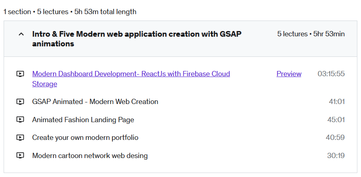Click Create your own modern portfolio title
The height and width of the screenshot is (177, 361).
pyautogui.click(x=85, y=137)
